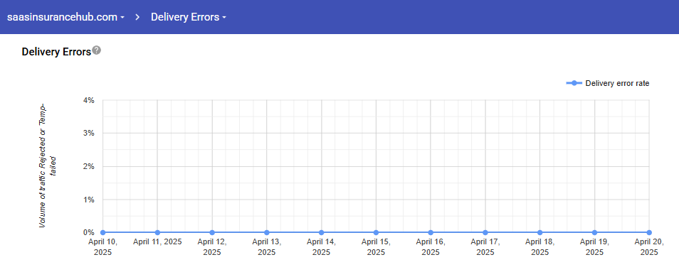
Task: Click the April 15, 2025 data point
Action: (x=376, y=232)
